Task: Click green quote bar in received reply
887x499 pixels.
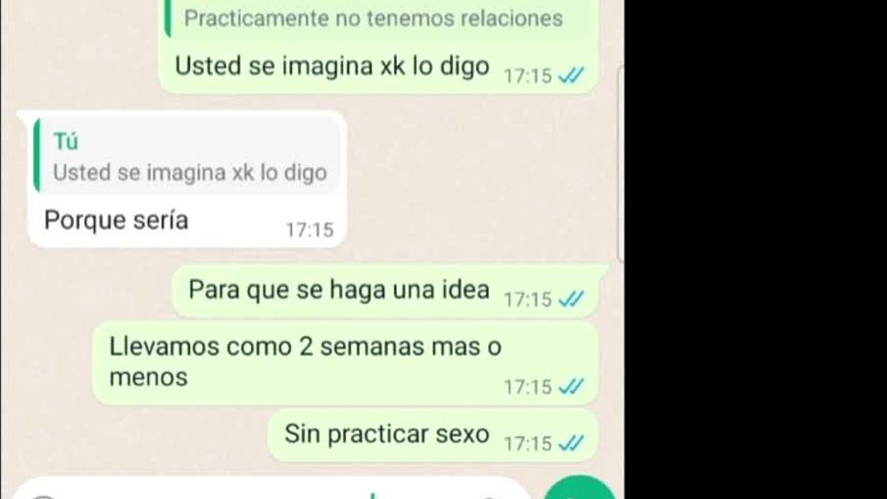Action: tap(36, 155)
